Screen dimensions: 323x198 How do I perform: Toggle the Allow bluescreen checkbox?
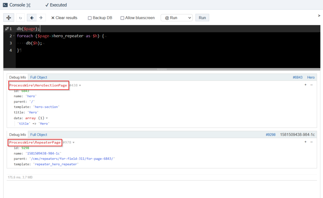(122, 18)
